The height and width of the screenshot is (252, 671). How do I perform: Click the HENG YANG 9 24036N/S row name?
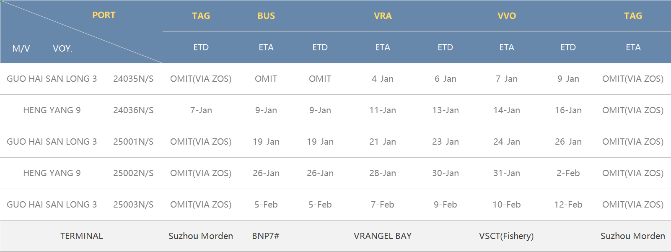click(52, 110)
